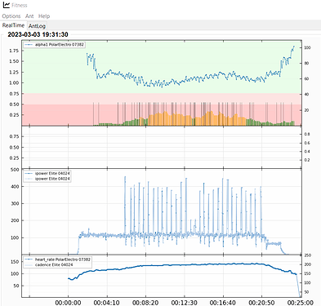Click the 00:08:20 time axis label
Viewport: 321px width, 306px height.
[145, 303]
